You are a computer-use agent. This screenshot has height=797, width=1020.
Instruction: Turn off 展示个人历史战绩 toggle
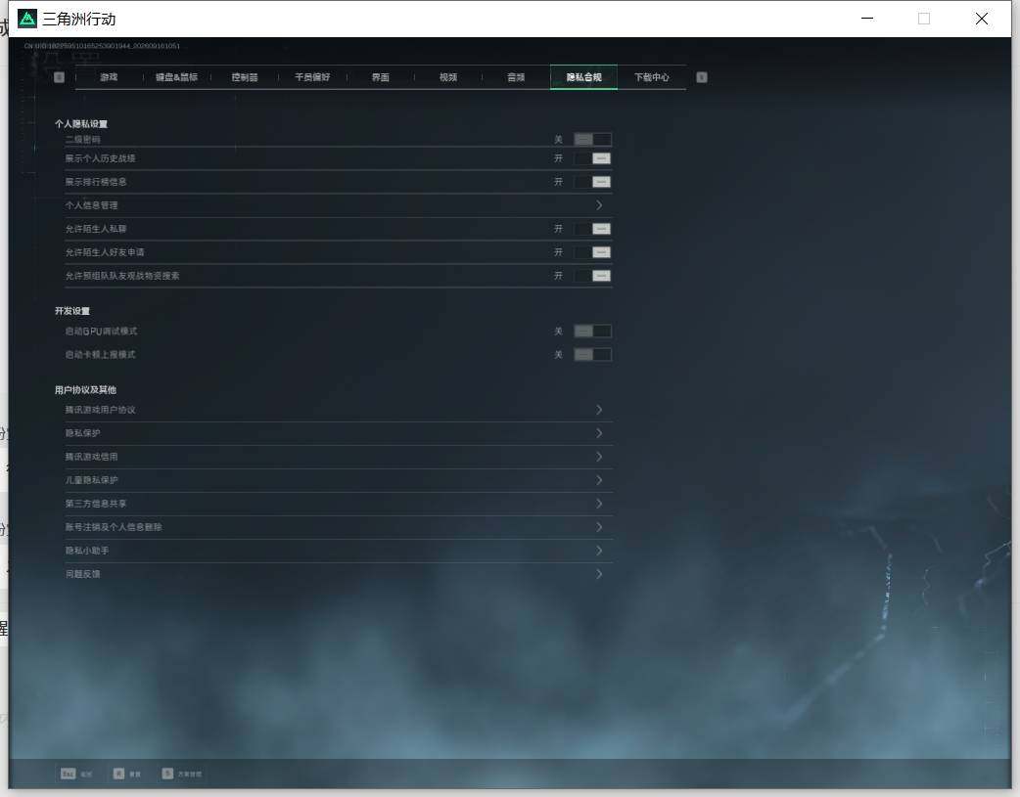(x=592, y=158)
